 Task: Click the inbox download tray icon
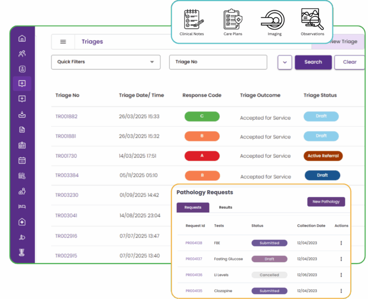22,115
